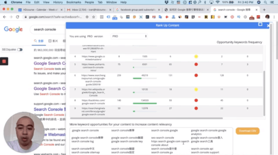Screen dimensions: 278x155
Task: Open Wi-Fi status in menu bar
Action: [x=218, y=2]
